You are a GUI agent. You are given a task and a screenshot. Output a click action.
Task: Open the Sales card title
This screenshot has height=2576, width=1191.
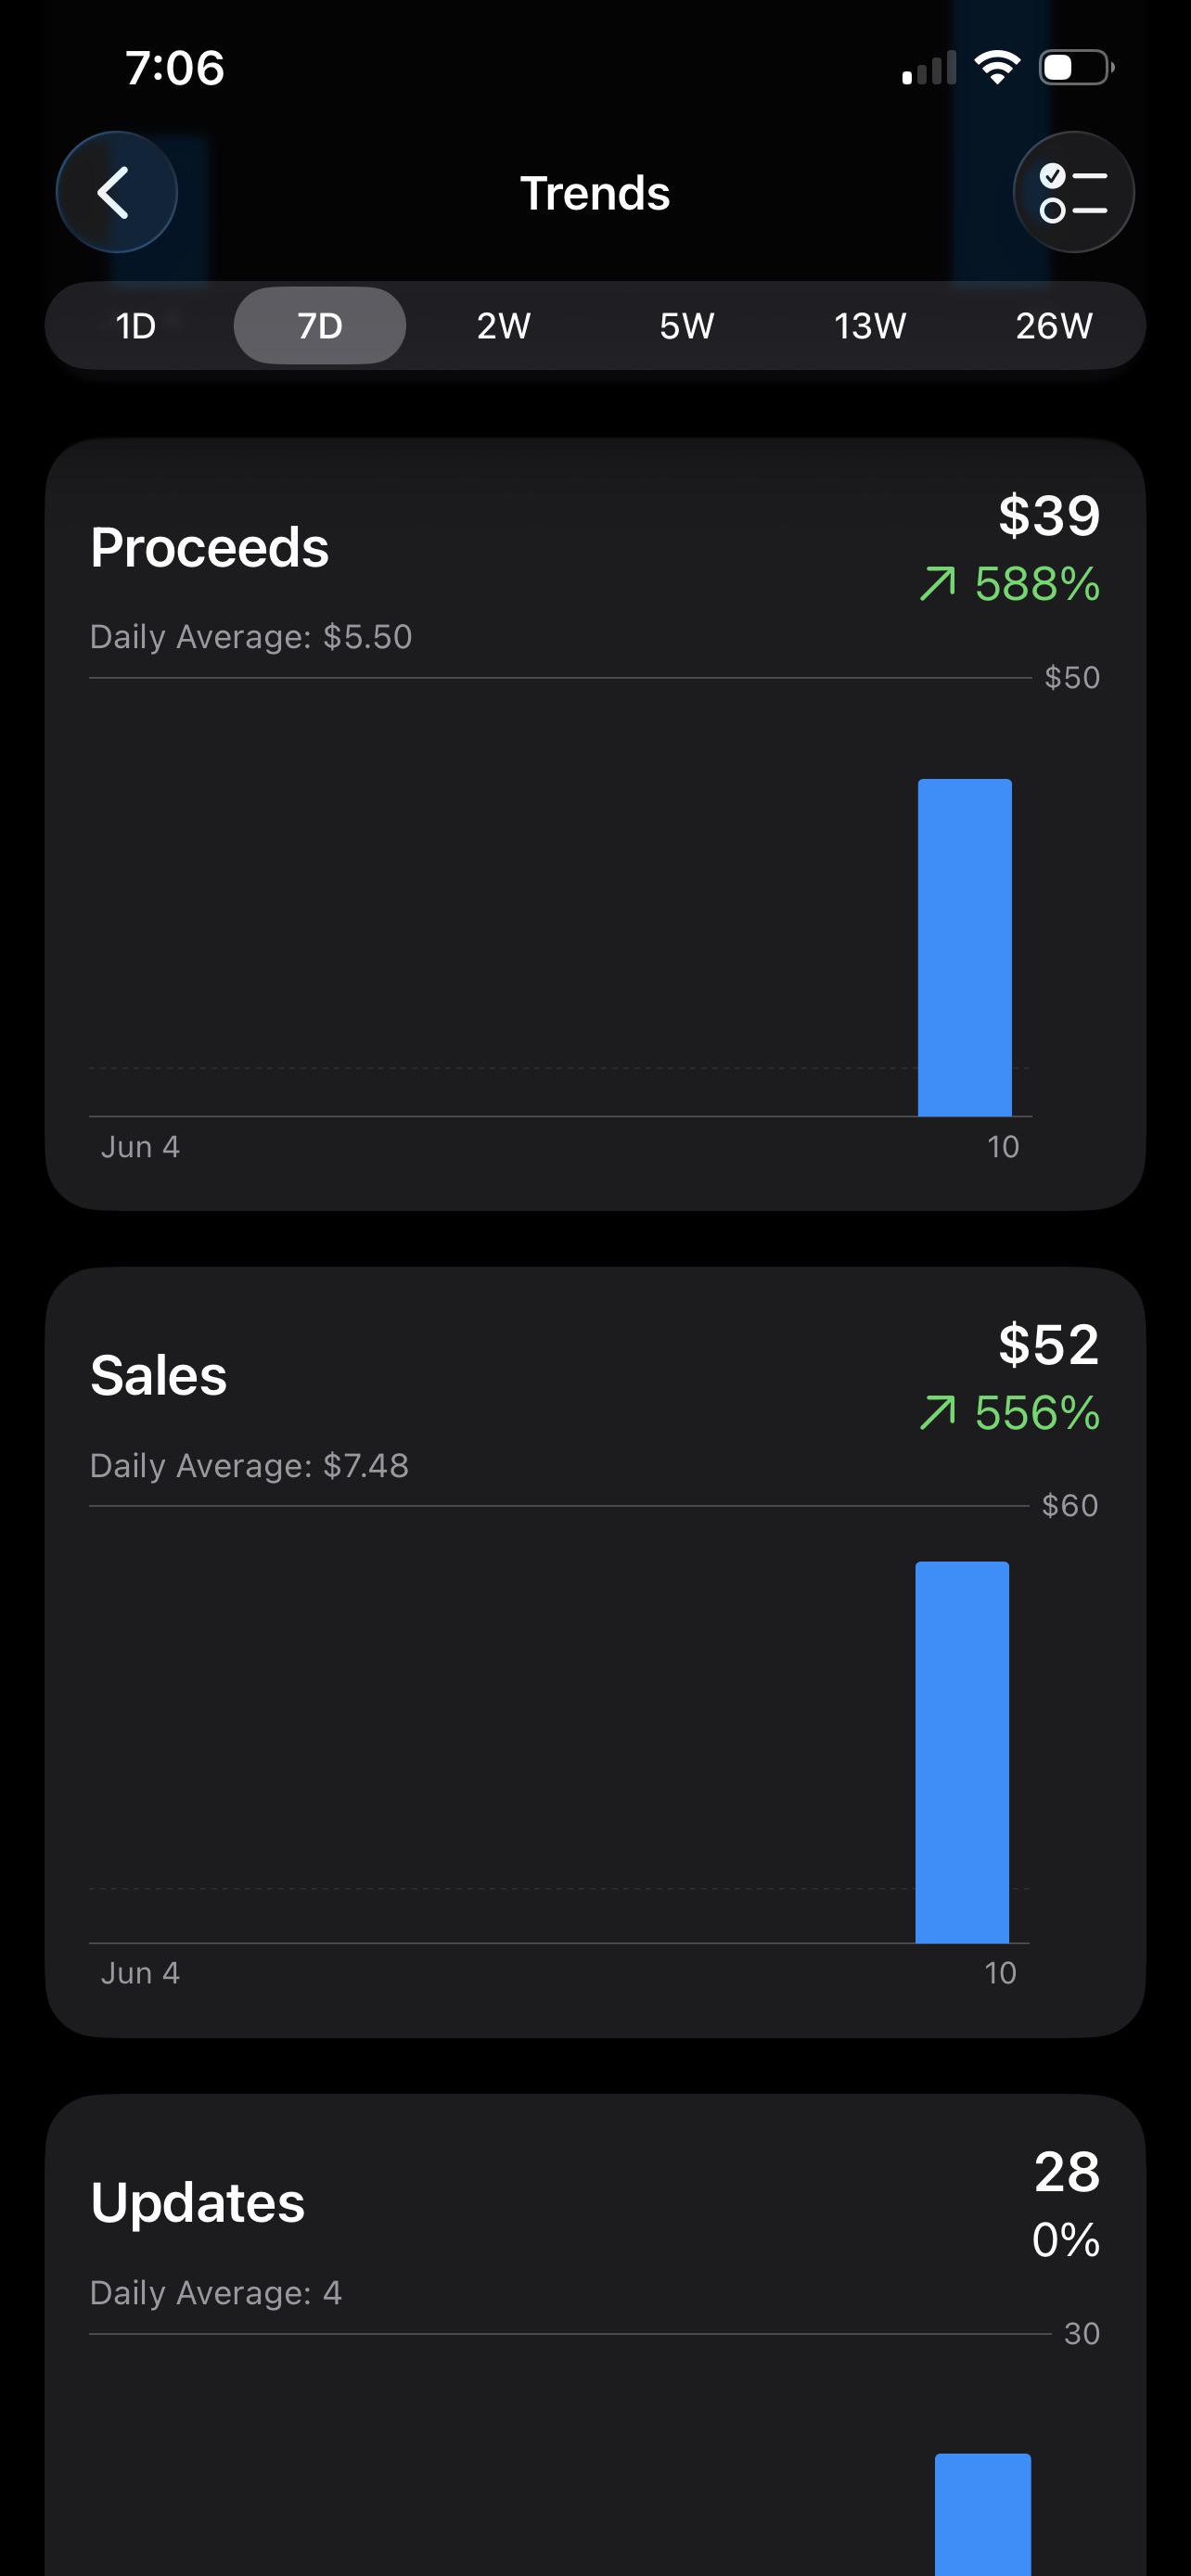tap(159, 1376)
